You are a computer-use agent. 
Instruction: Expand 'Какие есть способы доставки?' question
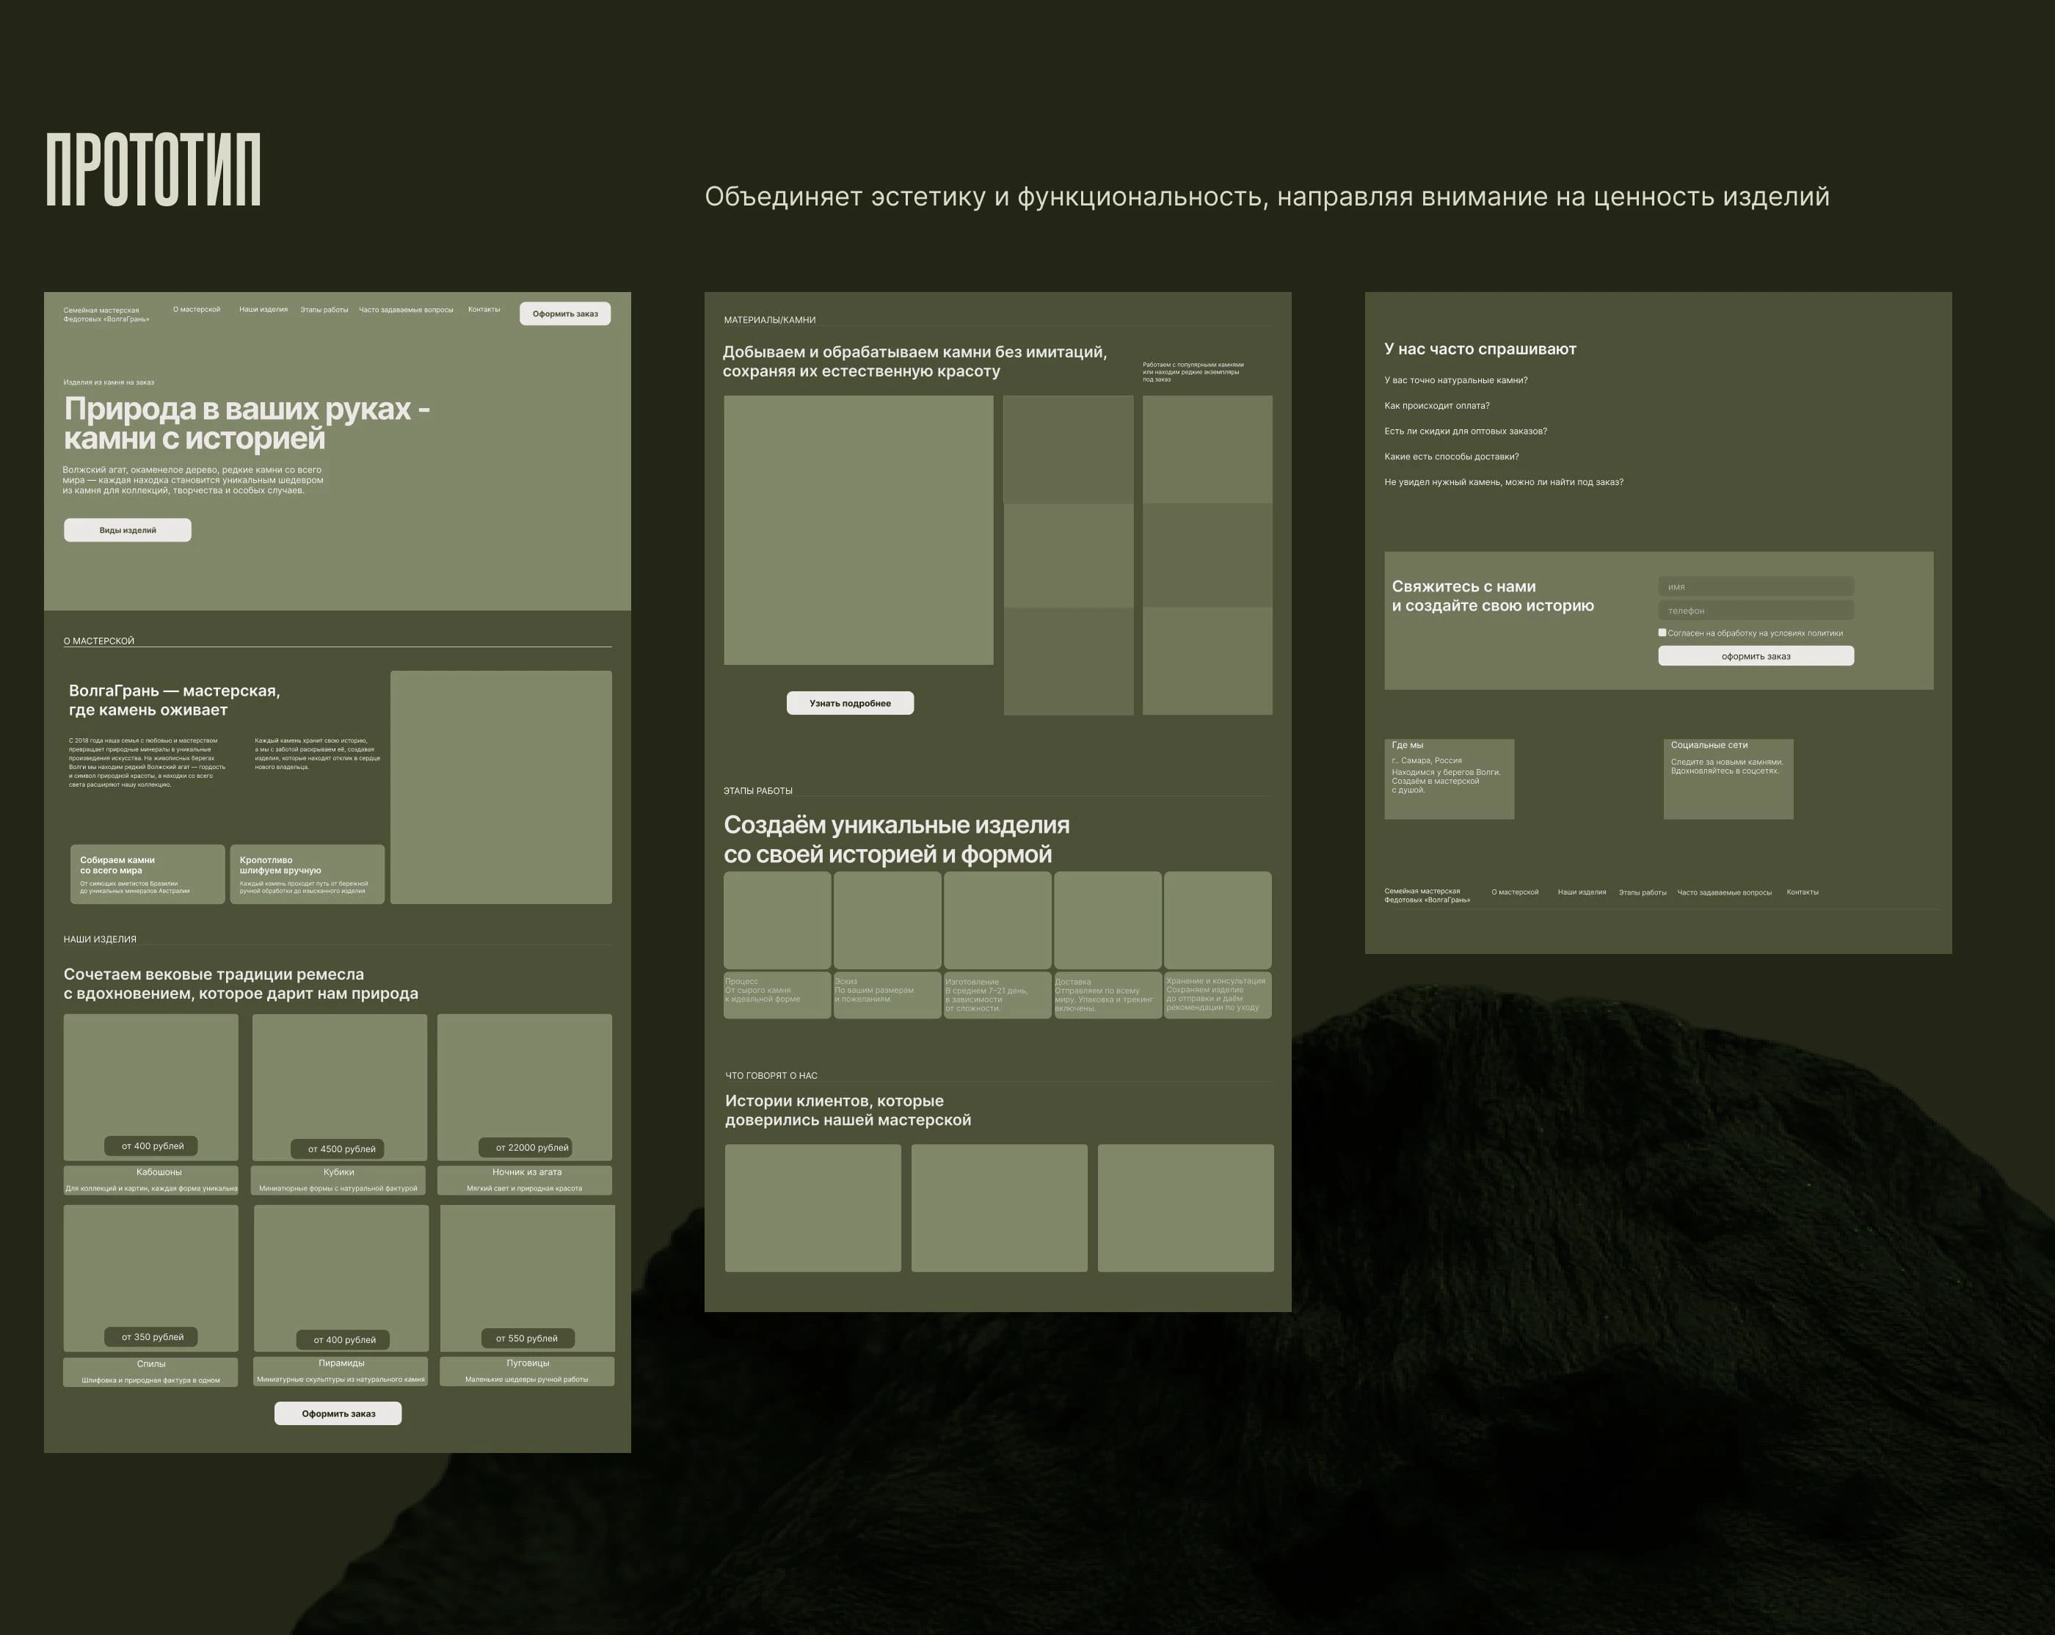pos(1452,456)
